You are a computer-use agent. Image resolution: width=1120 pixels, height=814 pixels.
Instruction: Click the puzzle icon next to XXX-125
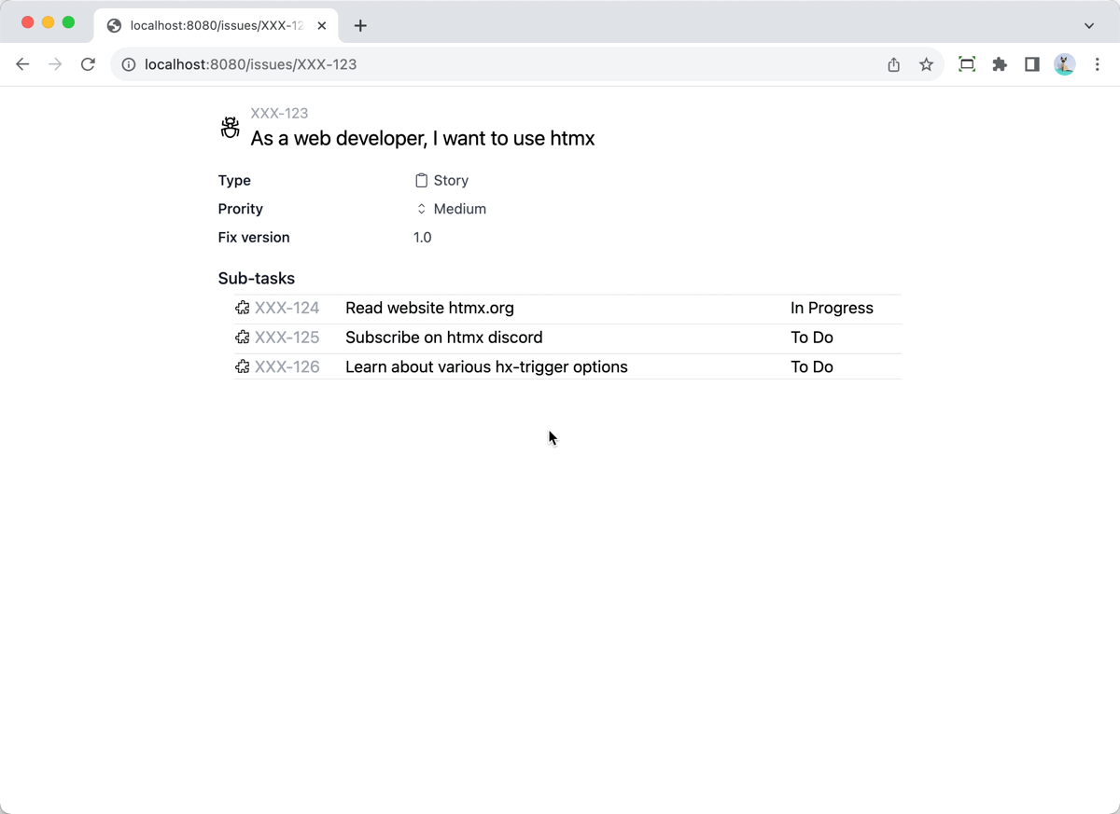243,338
